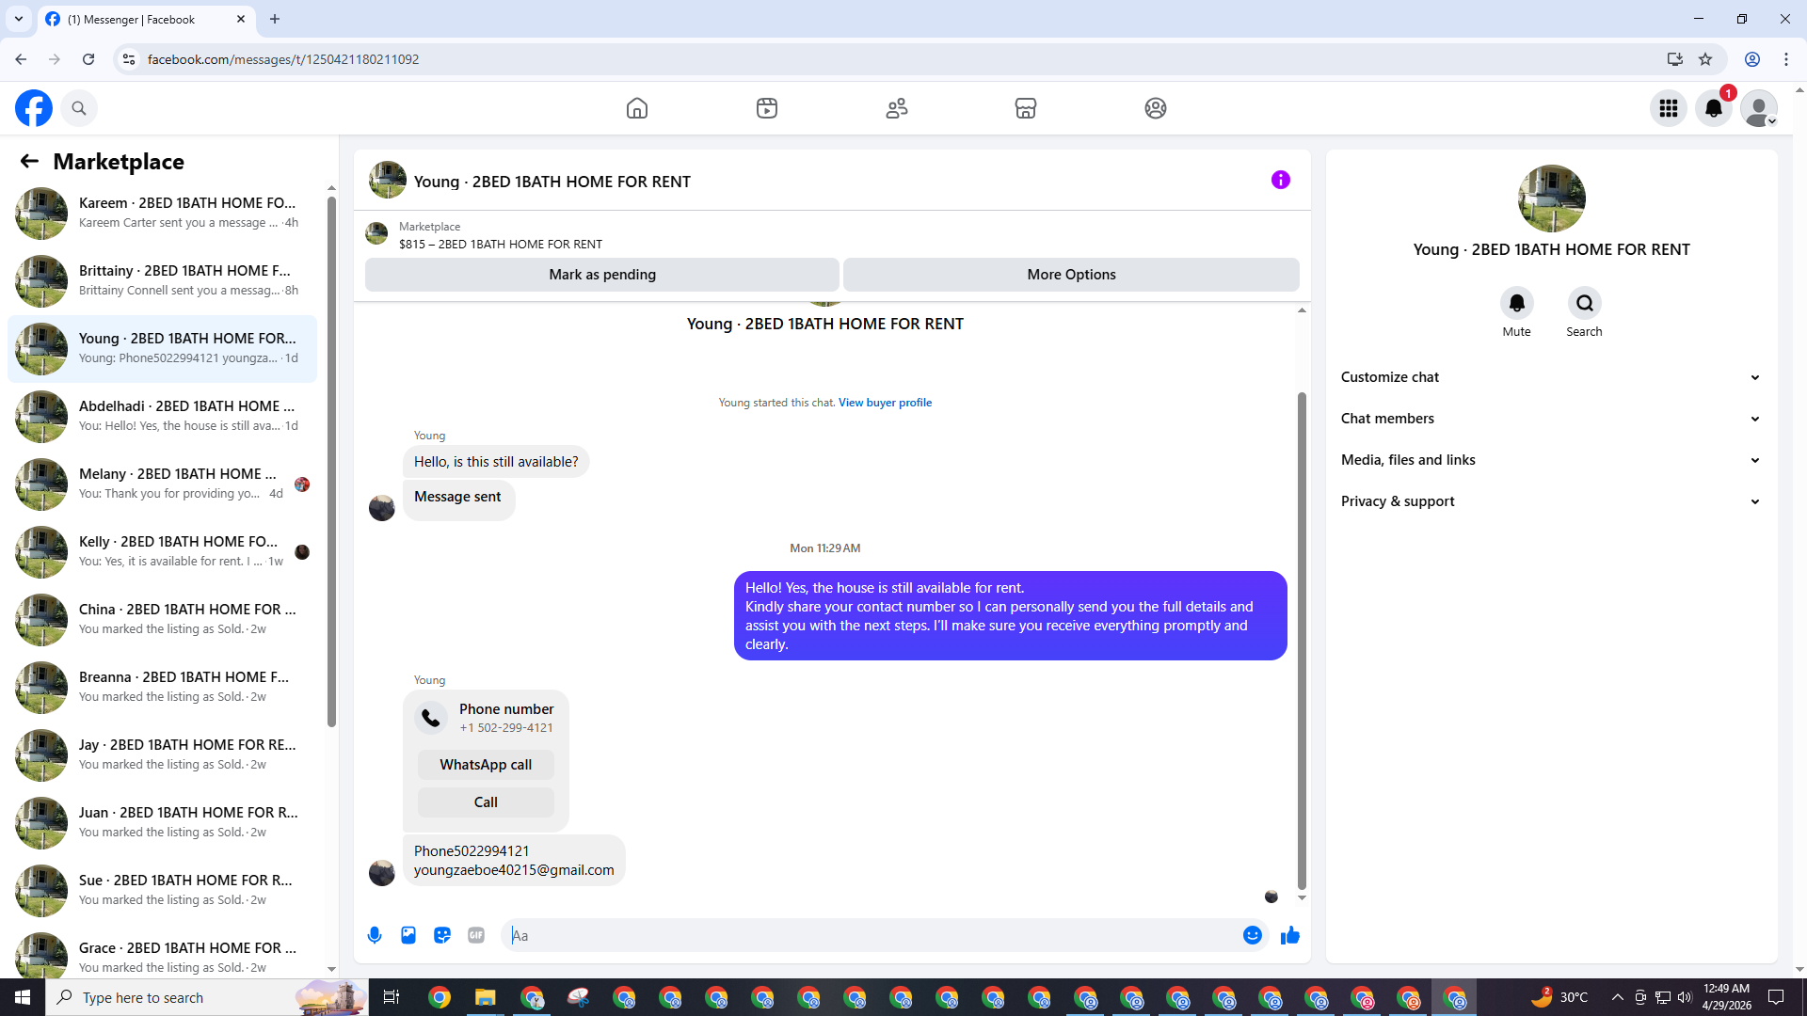Open the emoji picker in message box

coord(1252,935)
